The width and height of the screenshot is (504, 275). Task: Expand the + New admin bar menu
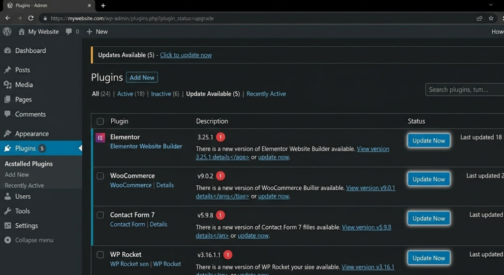97,32
